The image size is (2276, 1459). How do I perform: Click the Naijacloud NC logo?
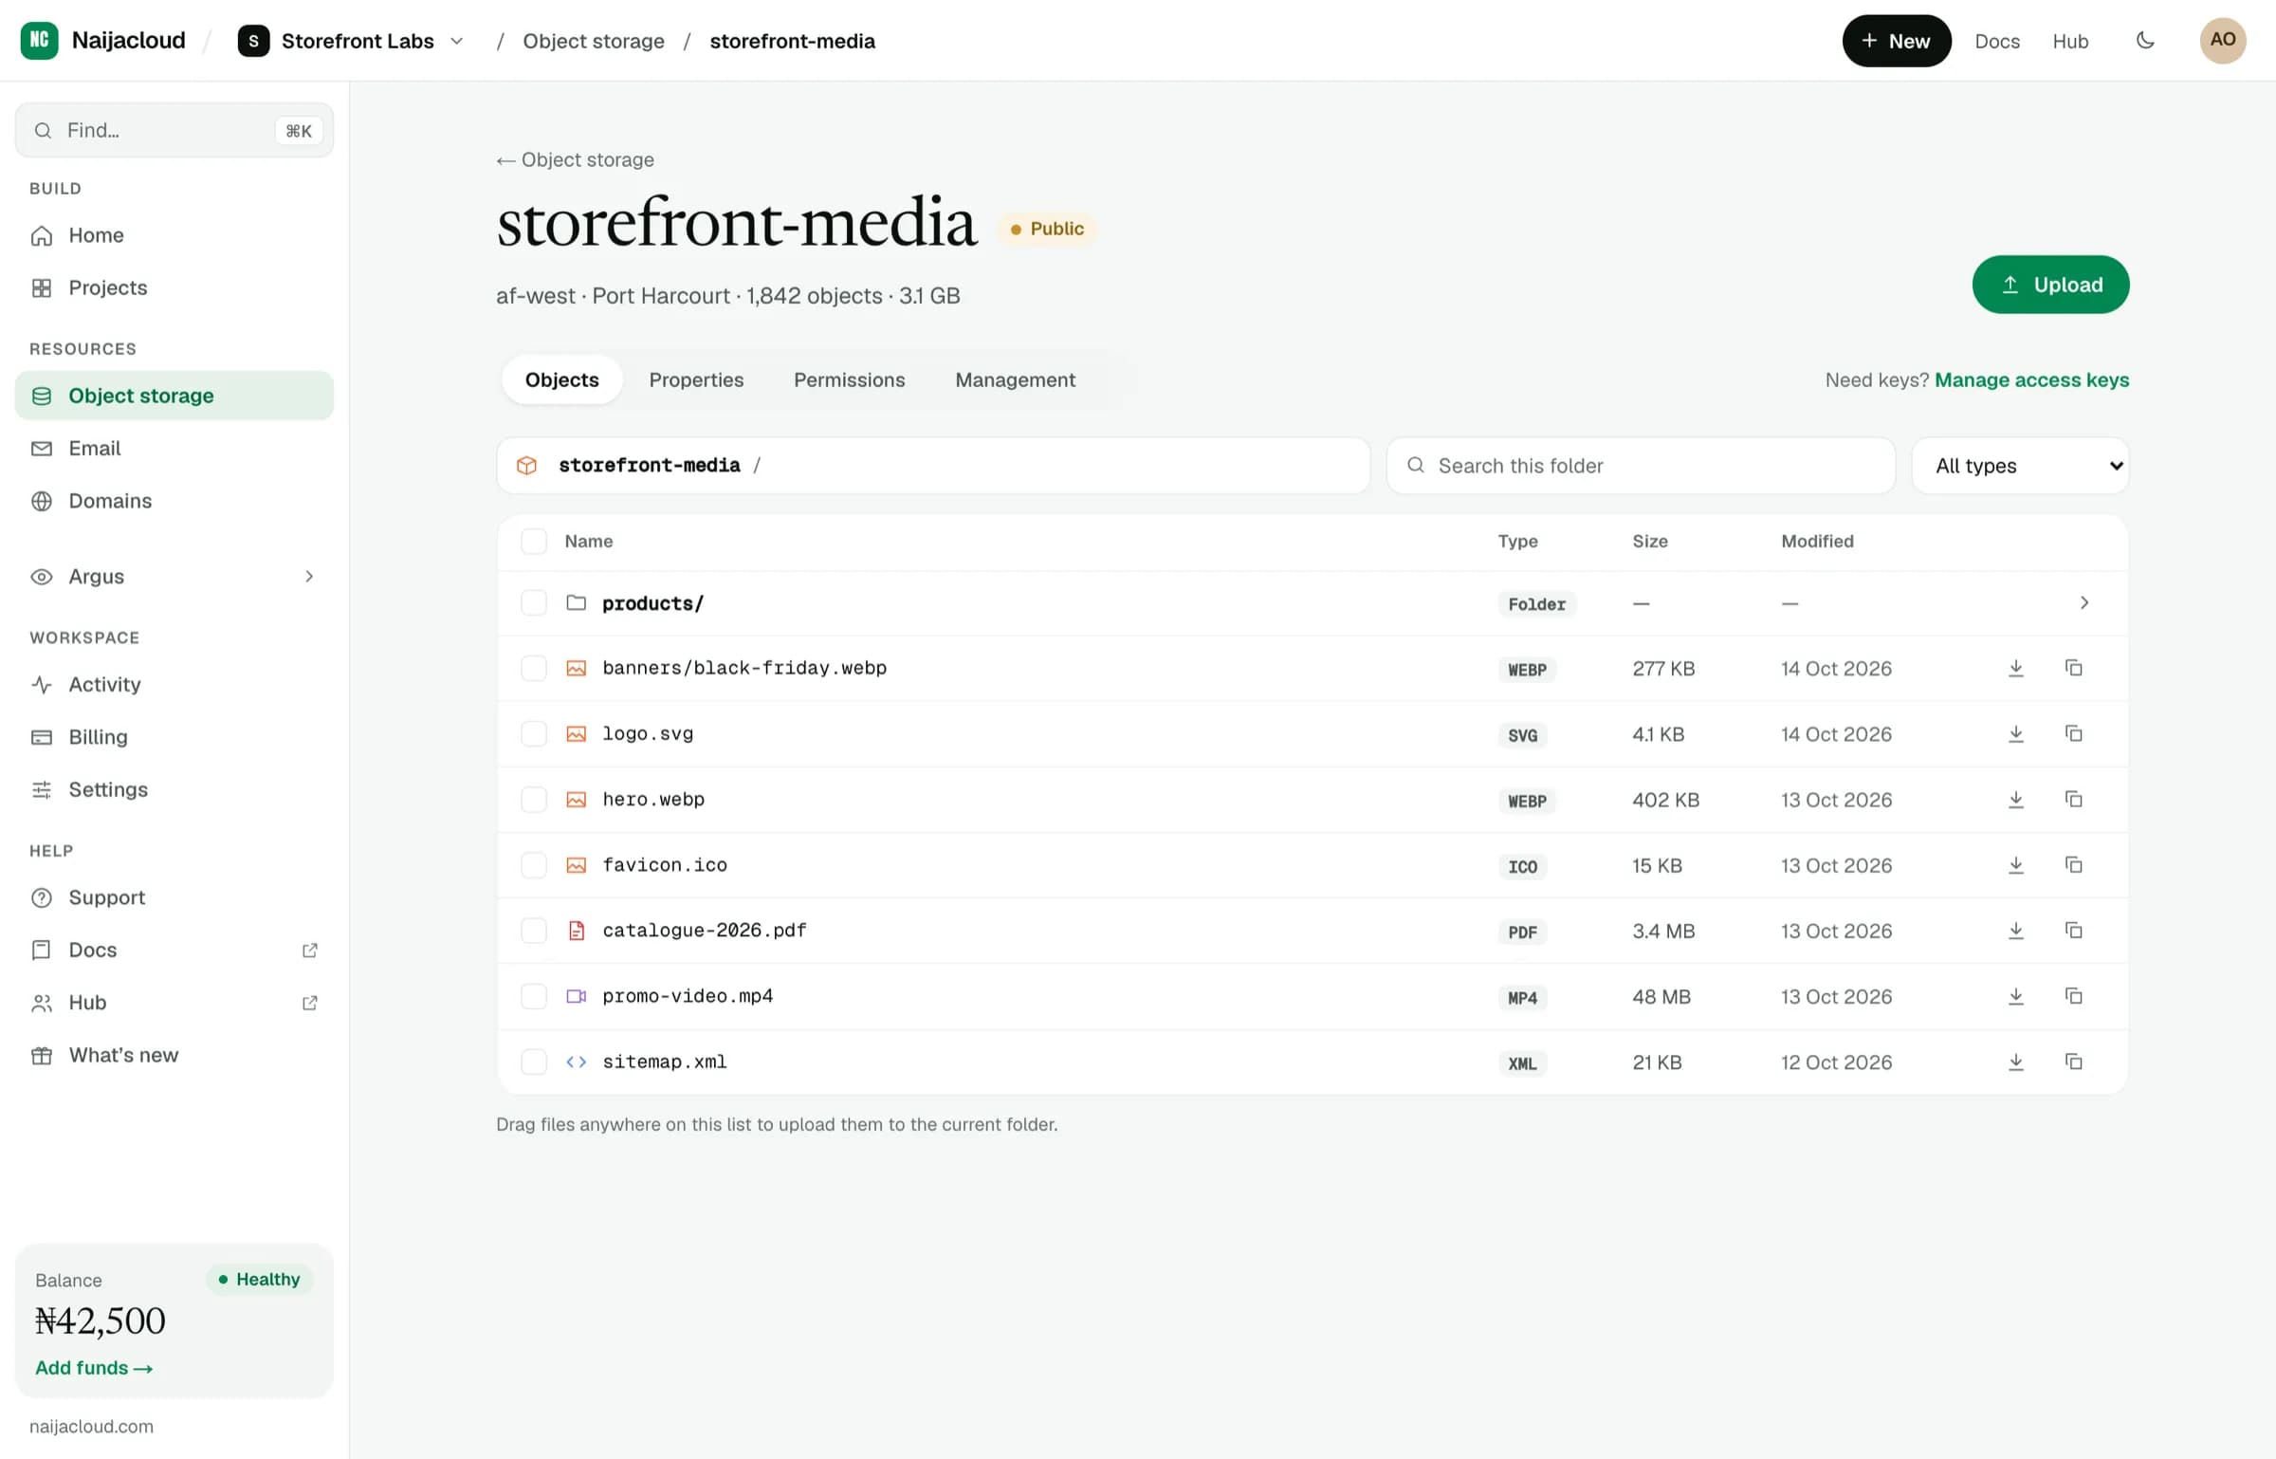(39, 41)
